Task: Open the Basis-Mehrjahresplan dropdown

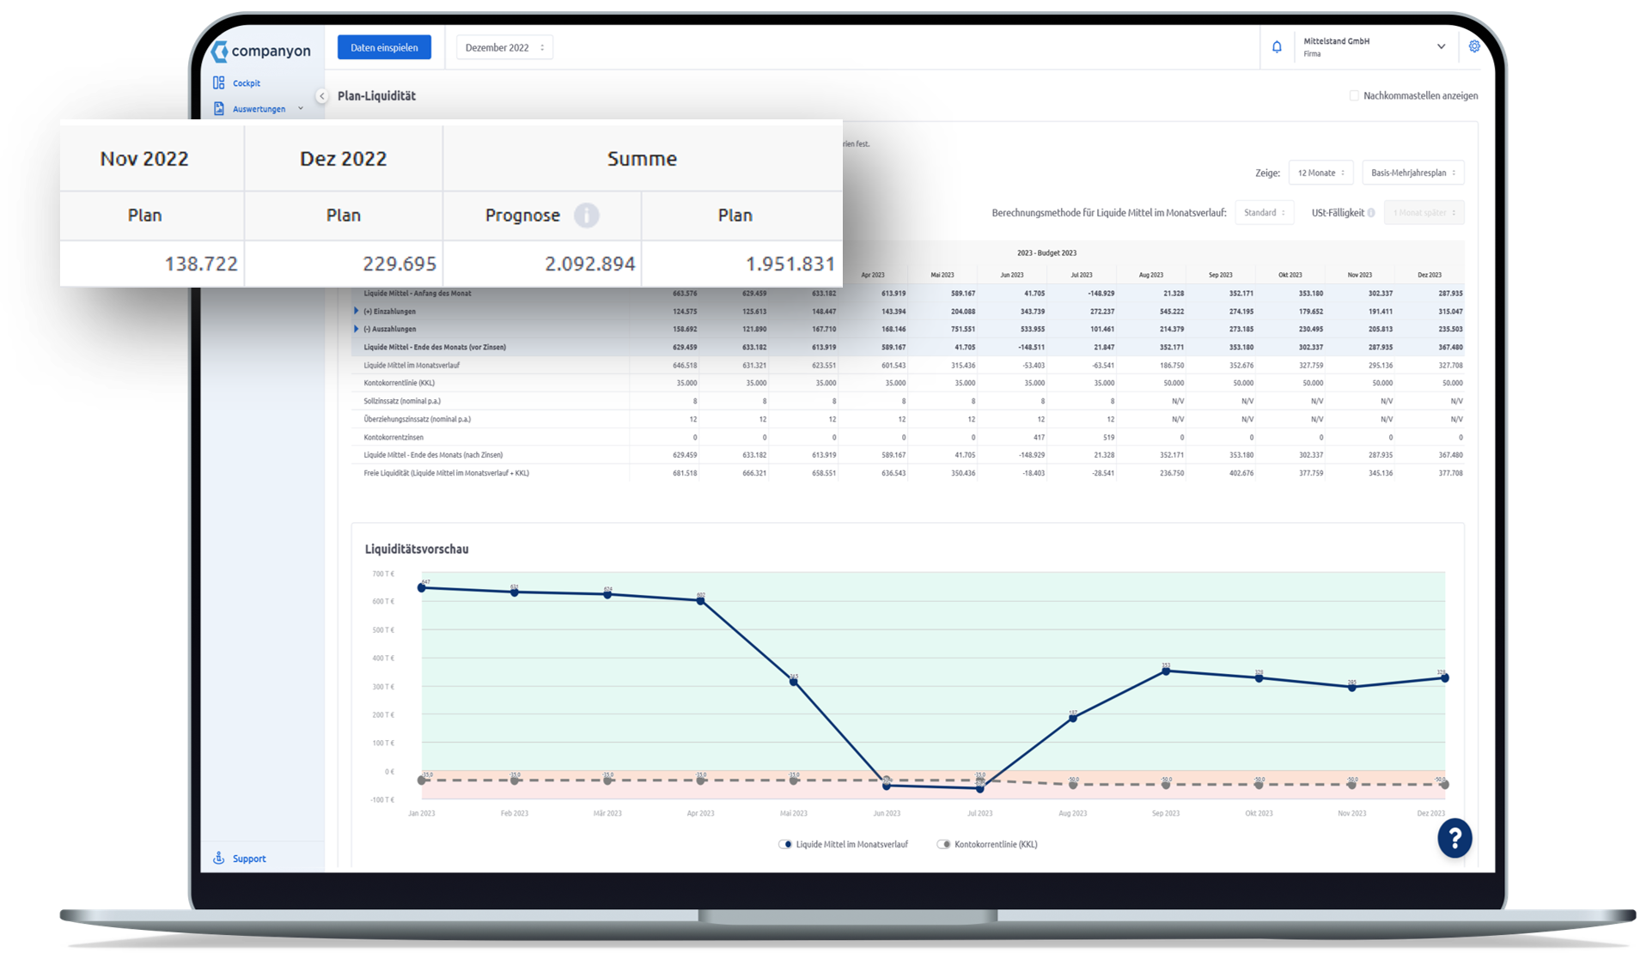Action: (1413, 173)
